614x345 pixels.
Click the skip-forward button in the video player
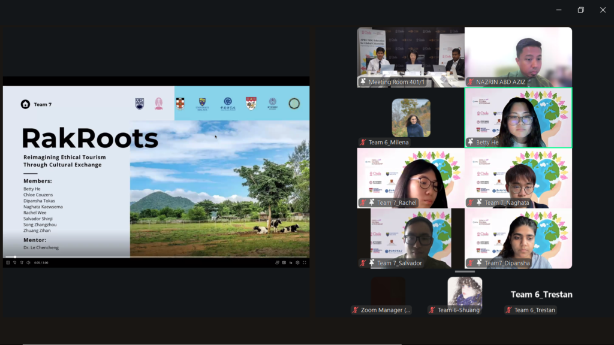(22, 263)
